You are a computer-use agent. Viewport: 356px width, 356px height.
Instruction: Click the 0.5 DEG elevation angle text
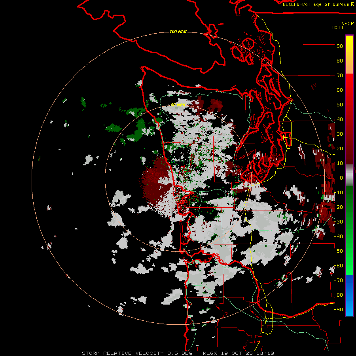[180, 353]
